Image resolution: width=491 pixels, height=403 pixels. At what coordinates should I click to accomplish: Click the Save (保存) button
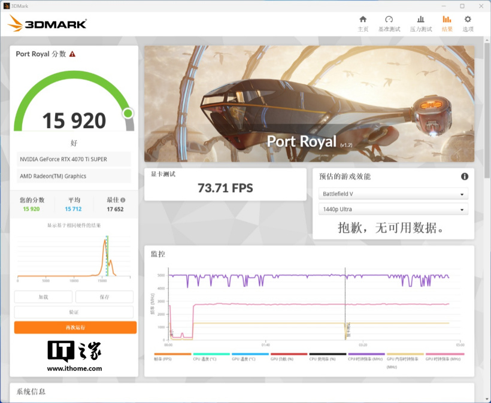[x=104, y=297]
